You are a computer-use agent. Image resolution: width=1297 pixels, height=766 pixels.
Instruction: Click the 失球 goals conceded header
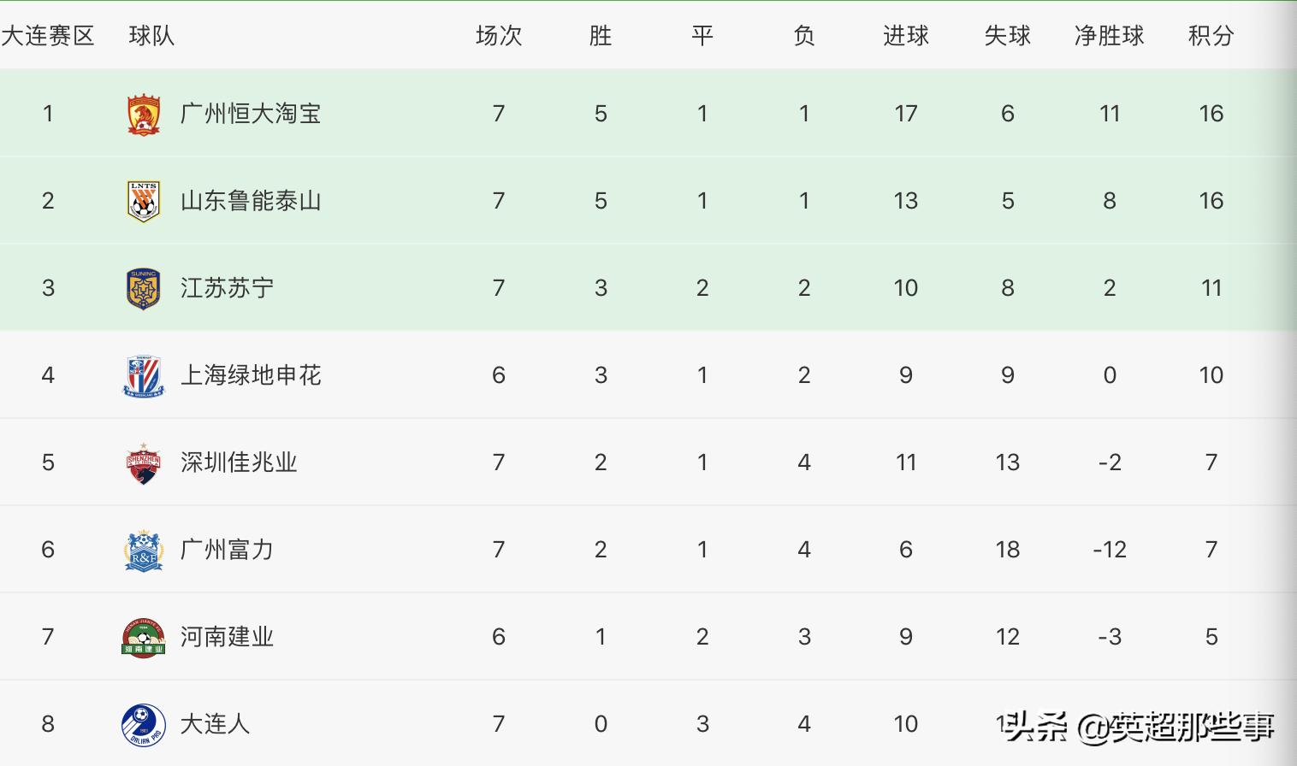[1007, 36]
